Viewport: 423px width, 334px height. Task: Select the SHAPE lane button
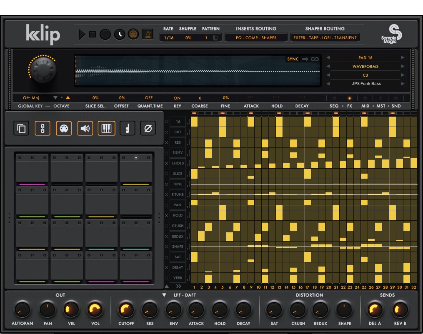point(178,247)
